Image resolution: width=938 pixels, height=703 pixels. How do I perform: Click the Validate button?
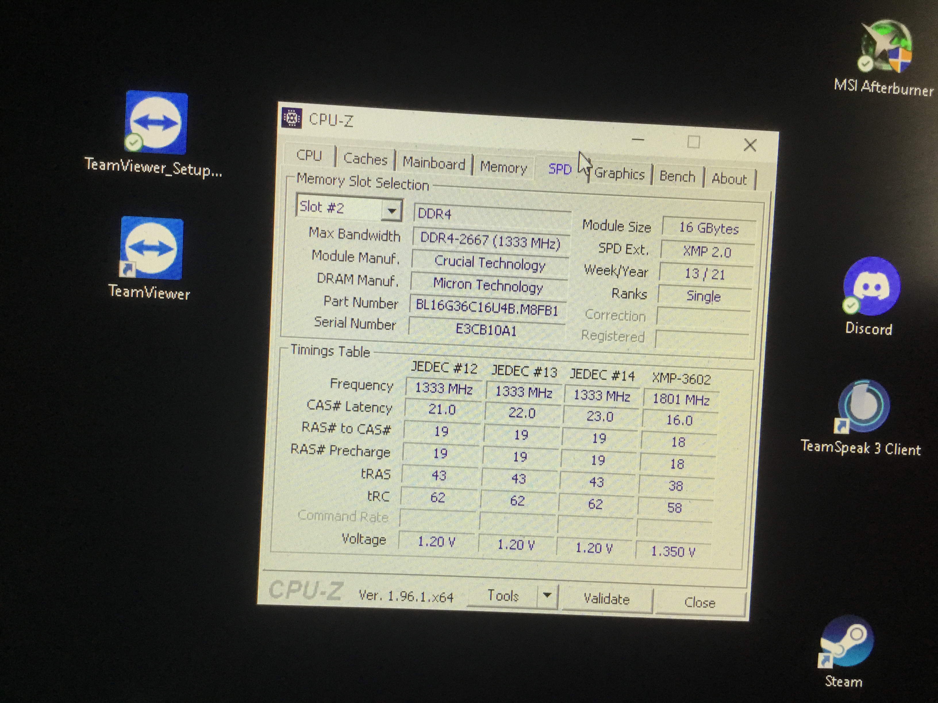point(606,599)
